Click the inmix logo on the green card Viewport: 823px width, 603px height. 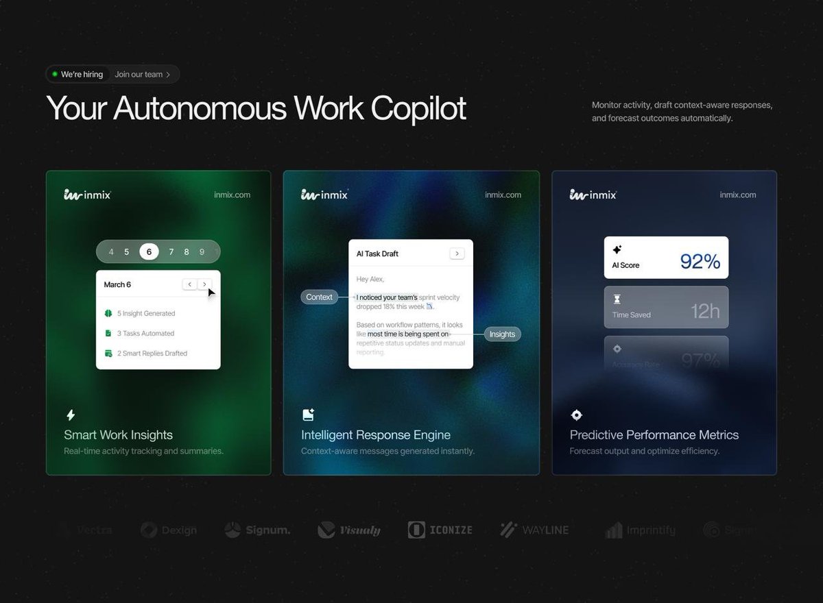[87, 195]
